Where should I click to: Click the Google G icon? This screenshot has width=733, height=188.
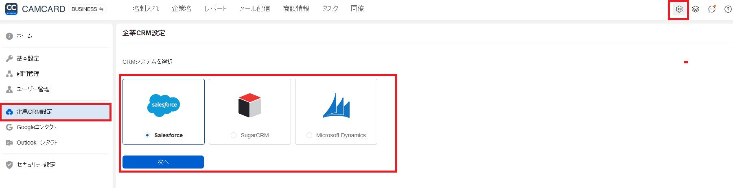click(9, 127)
